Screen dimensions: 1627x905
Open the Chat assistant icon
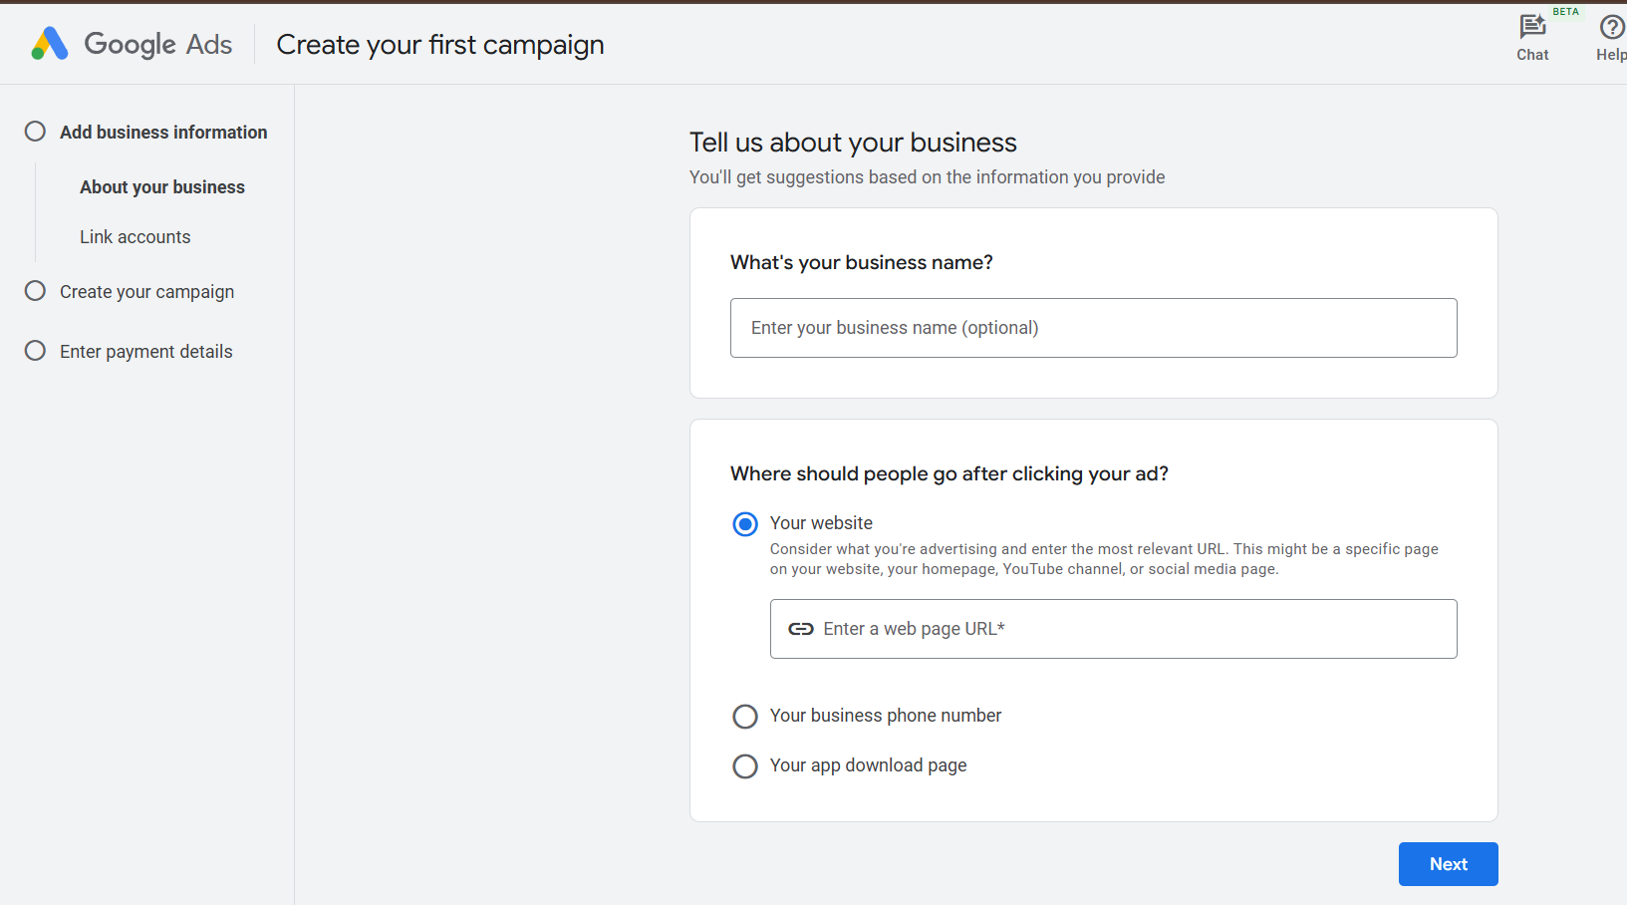tap(1531, 27)
